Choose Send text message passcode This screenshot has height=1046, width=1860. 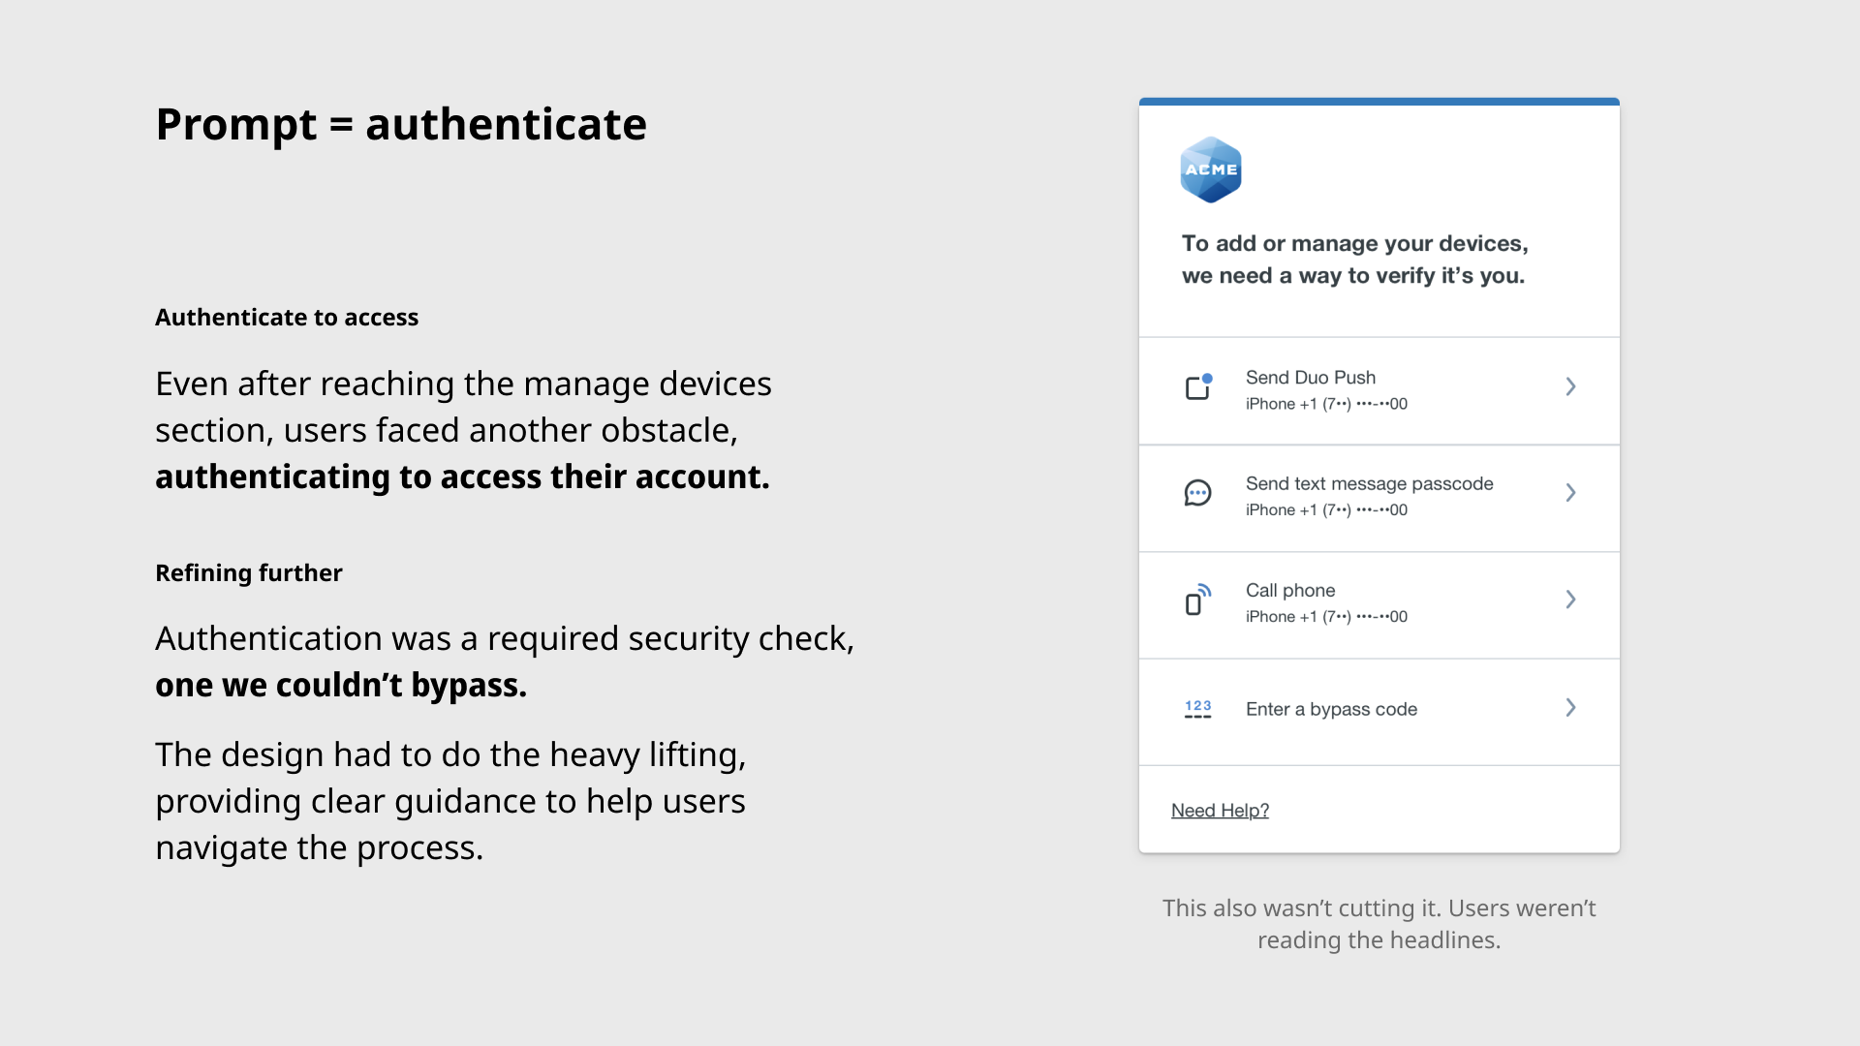[1379, 499]
